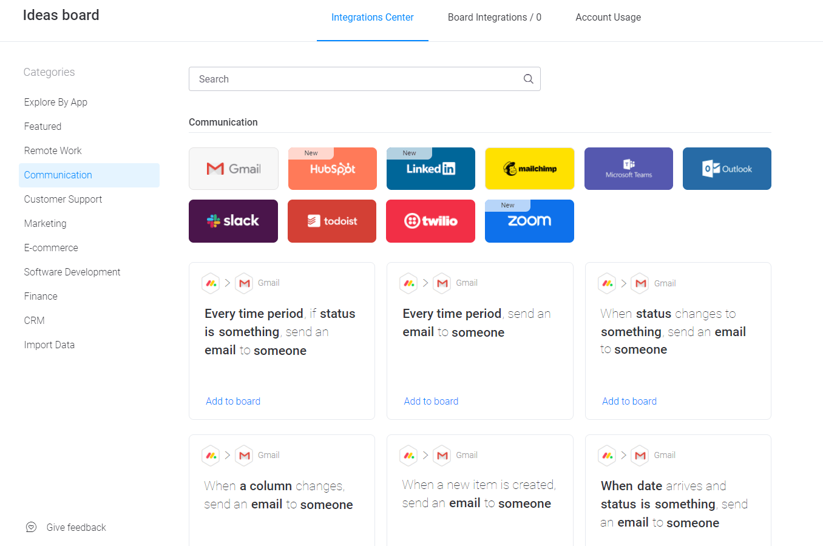
Task: Open the 'When a new item is created' recipe text
Action: [479, 494]
